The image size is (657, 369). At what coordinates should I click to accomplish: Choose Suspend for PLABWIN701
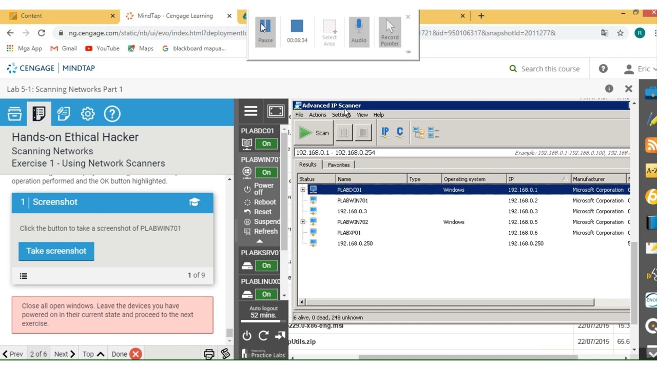[x=262, y=221]
